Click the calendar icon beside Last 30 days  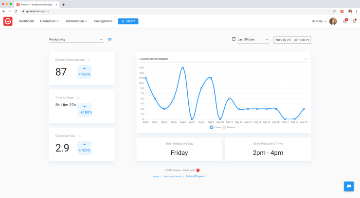tap(234, 39)
